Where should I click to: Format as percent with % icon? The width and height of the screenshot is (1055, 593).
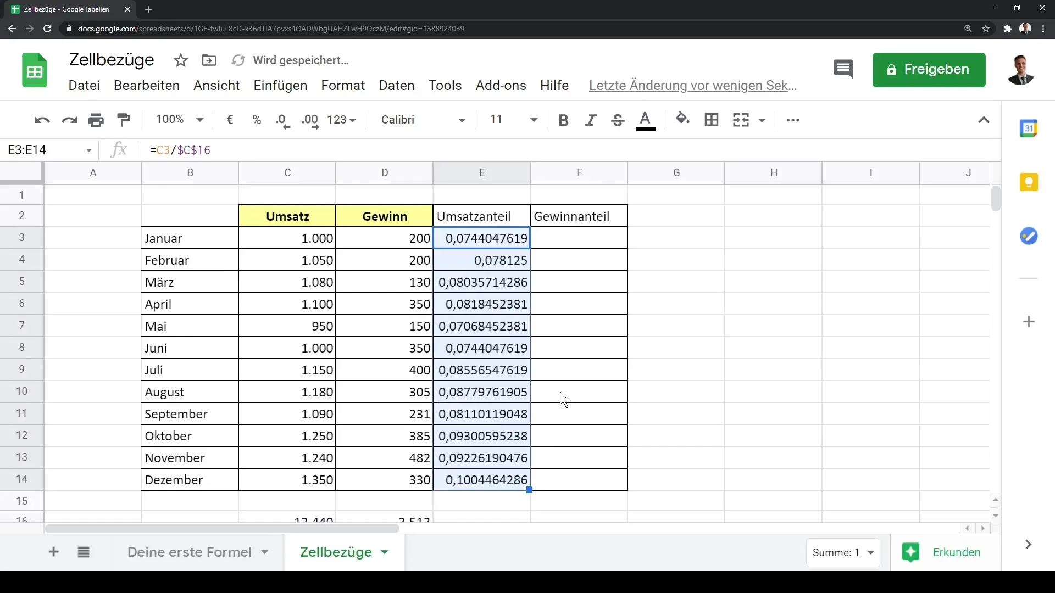coord(257,120)
